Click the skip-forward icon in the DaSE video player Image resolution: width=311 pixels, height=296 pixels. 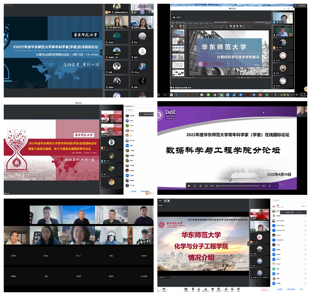[x=200, y=186]
